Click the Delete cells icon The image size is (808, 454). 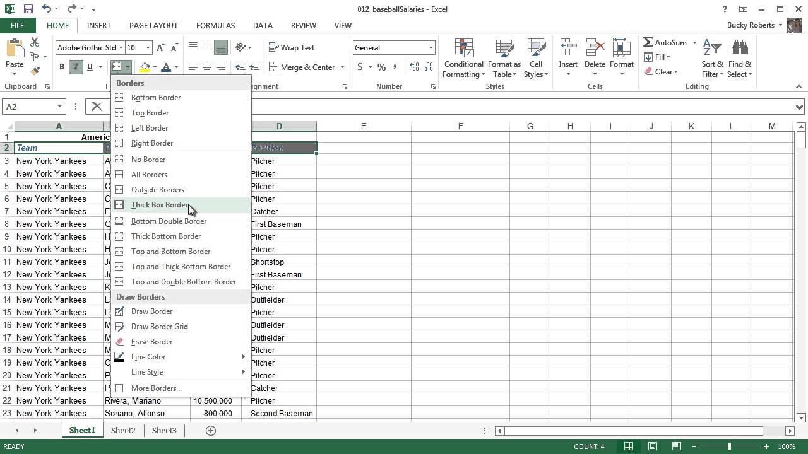595,48
